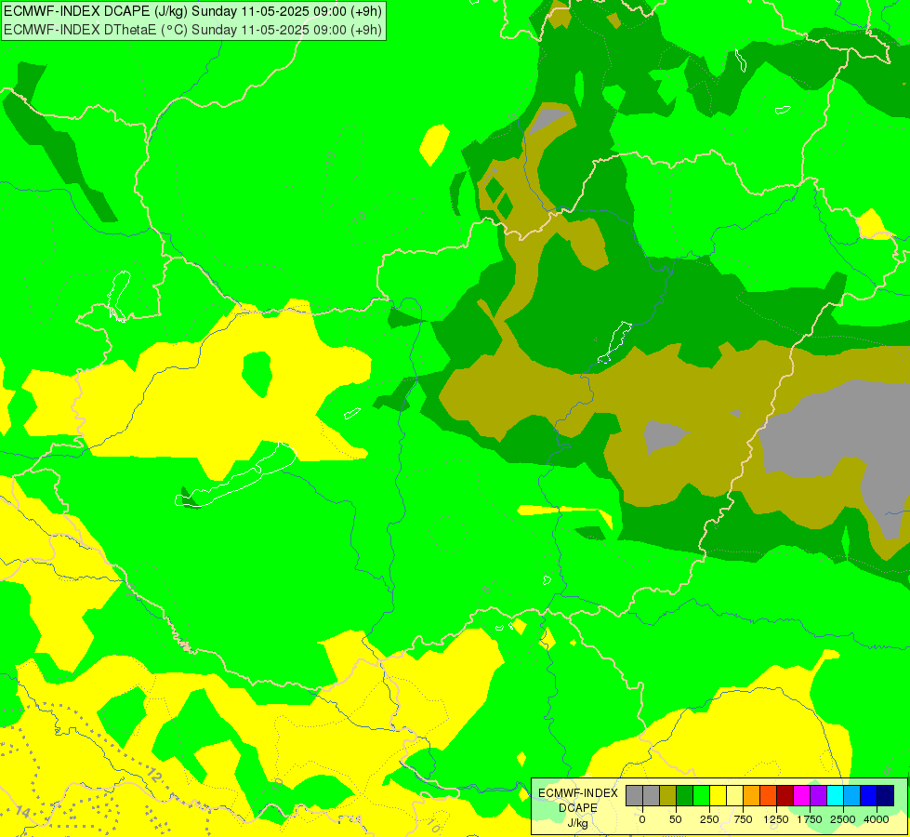Click the ECMWF-INDEX label inside the legend

click(x=578, y=793)
